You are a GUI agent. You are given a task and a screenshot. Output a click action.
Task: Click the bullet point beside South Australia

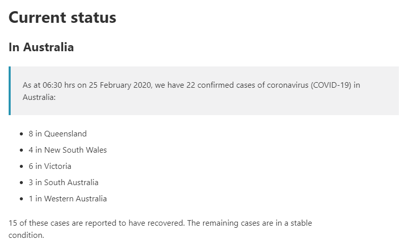coord(21,183)
